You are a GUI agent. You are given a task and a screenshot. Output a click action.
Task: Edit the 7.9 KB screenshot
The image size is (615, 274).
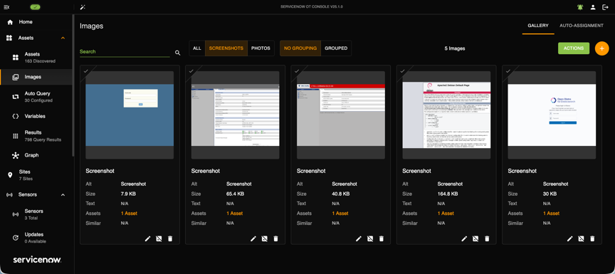(147, 238)
